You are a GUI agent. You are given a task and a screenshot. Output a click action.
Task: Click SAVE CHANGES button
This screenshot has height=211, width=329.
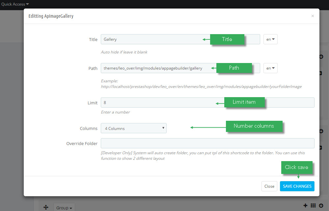click(x=297, y=186)
